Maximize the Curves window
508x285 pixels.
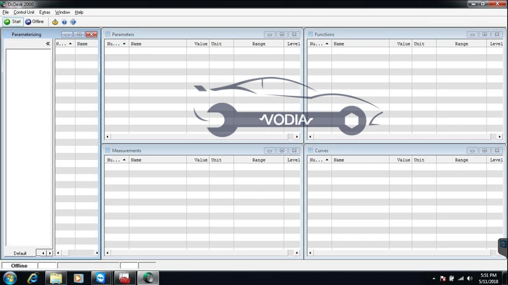click(x=485, y=150)
